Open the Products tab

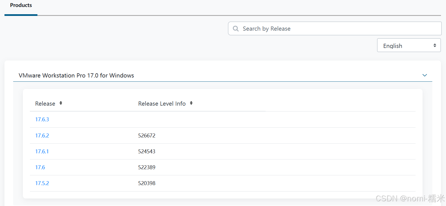point(21,5)
